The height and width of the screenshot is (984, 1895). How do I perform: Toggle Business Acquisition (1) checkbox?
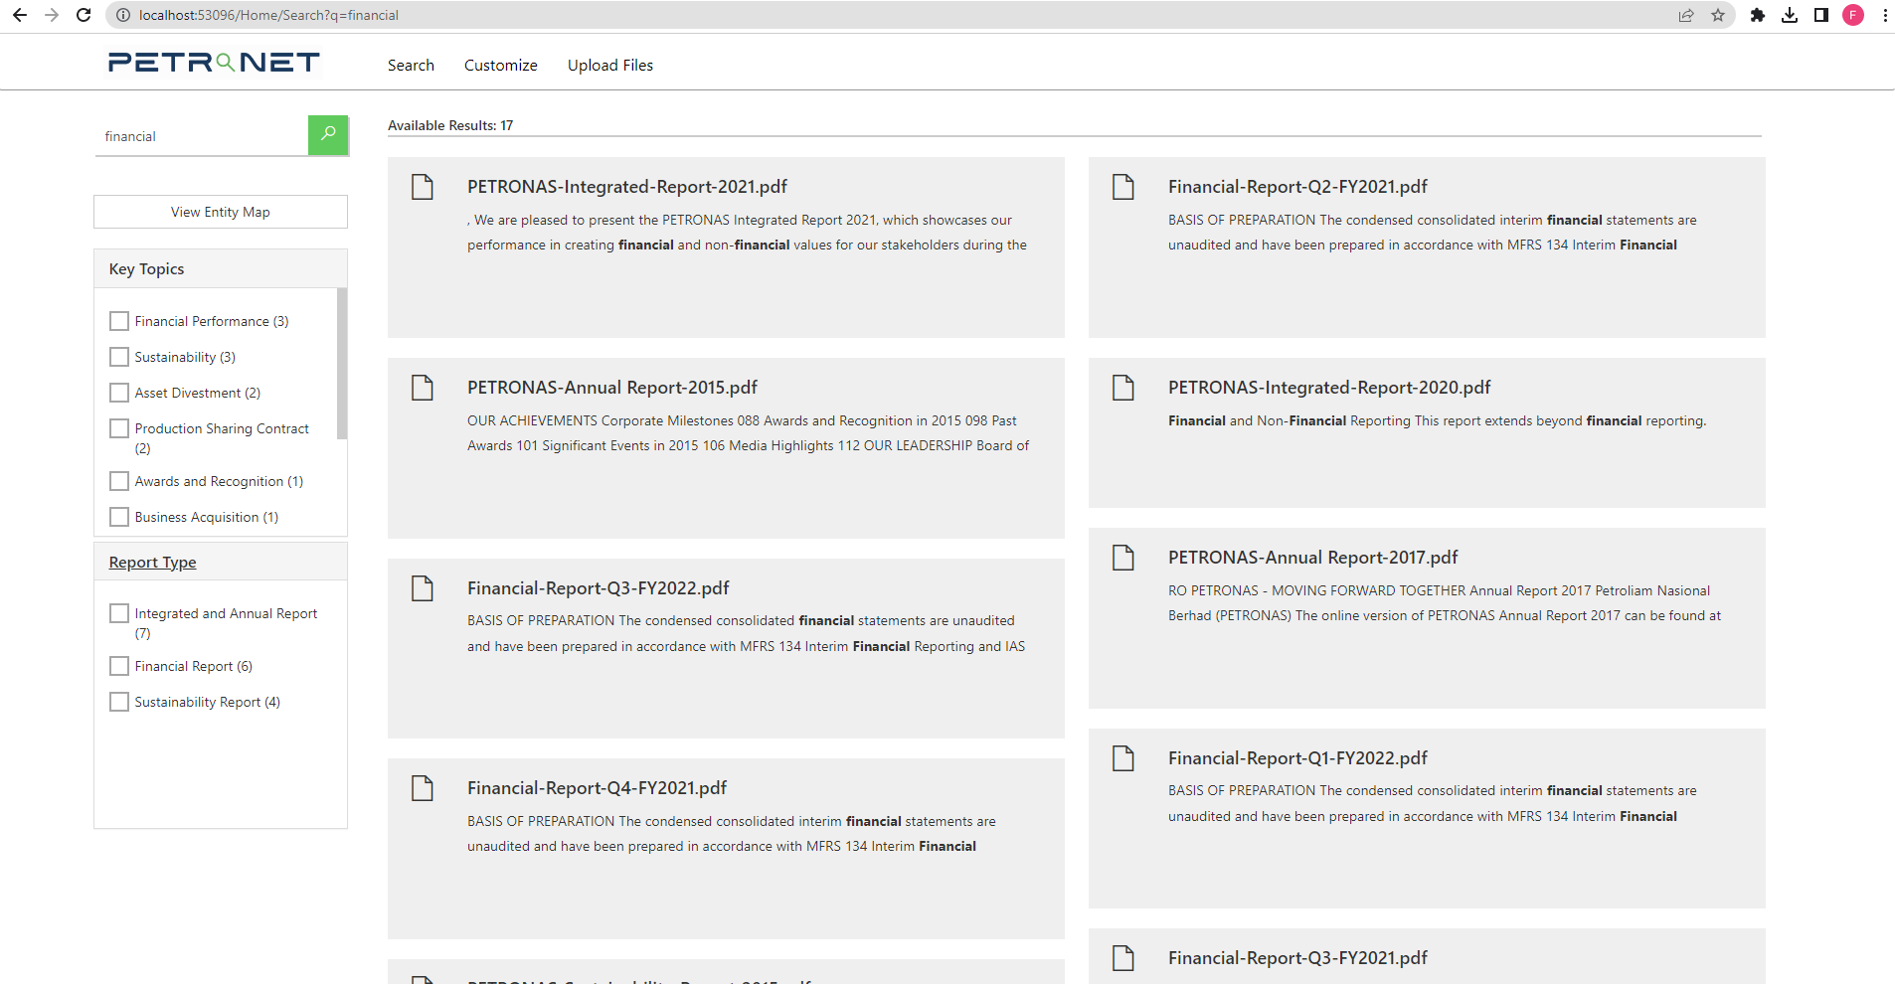(119, 517)
